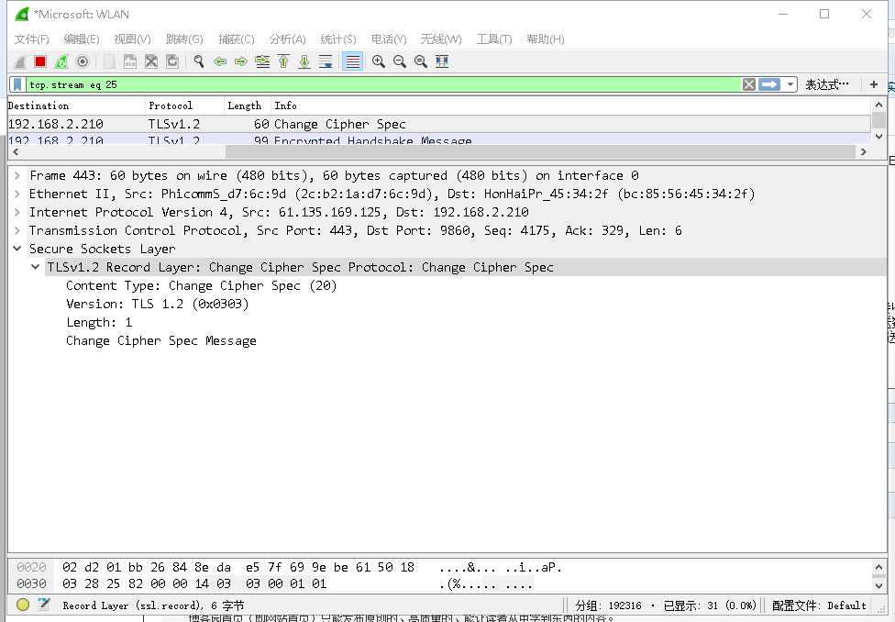Open the 编辑(E) menu
This screenshot has width=895, height=622.
pos(82,39)
